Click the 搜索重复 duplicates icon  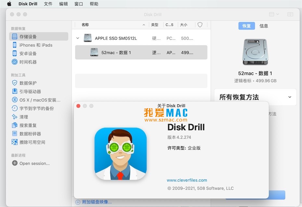15,125
